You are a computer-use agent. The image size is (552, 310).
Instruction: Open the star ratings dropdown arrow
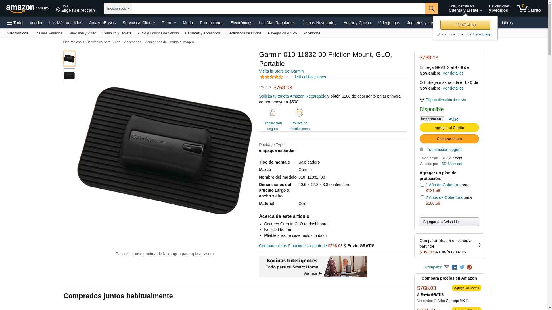click(287, 77)
